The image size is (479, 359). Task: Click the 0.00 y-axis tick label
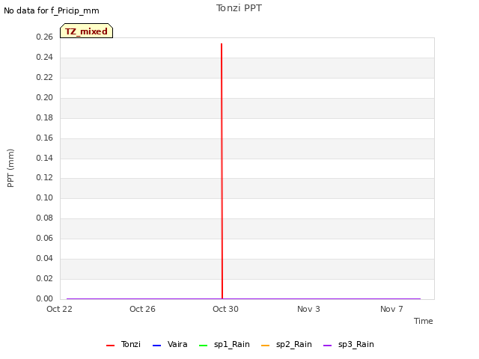pos(44,298)
